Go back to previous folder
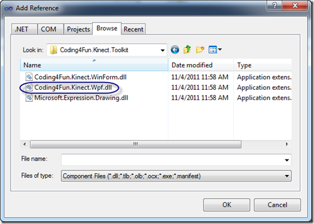The width and height of the screenshot is (314, 224). [175, 49]
